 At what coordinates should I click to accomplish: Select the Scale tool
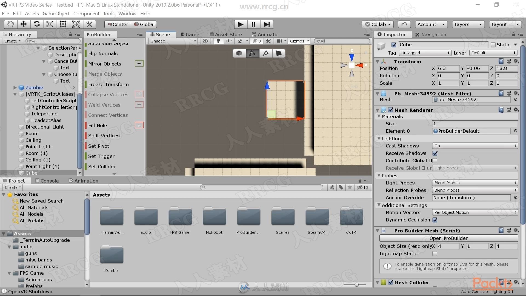50,24
